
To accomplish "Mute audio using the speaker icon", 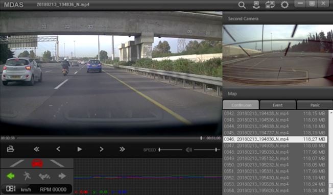I will pyautogui.click(x=189, y=150).
